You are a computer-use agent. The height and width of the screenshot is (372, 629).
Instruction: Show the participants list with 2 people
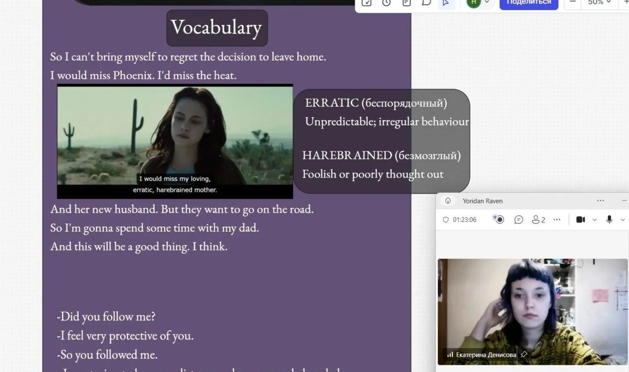pos(538,220)
